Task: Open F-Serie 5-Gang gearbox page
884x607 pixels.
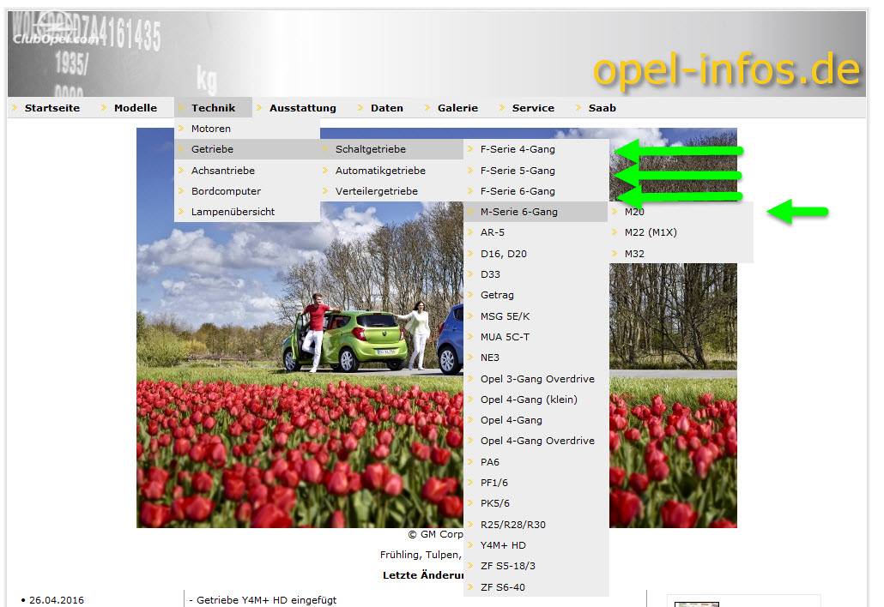Action: click(536, 170)
